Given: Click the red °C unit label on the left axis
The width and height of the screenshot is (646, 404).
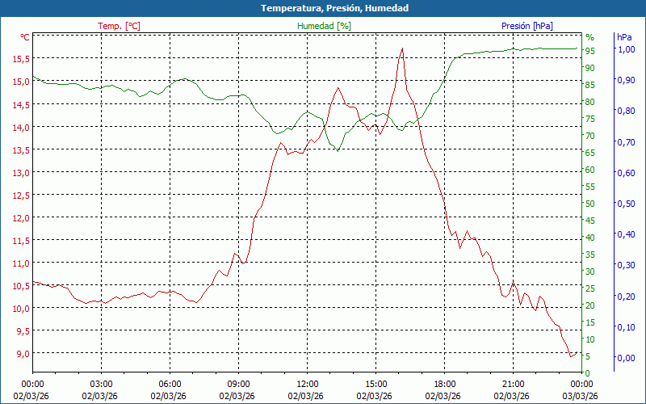Looking at the screenshot, I should 24,37.
